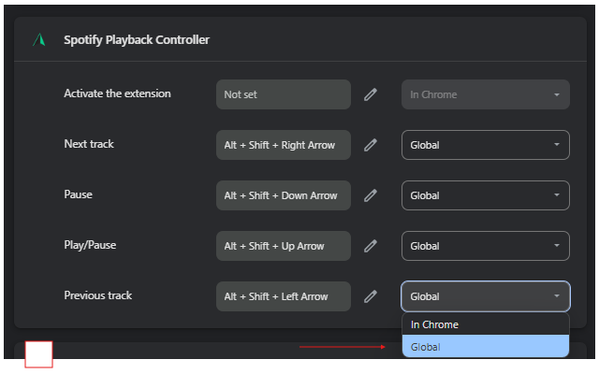The width and height of the screenshot is (599, 374).
Task: Edit the Previous track shortcut
Action: pyautogui.click(x=371, y=296)
